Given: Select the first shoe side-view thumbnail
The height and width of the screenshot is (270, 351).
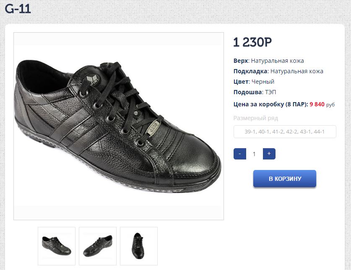Looking at the screenshot, I should [57, 246].
